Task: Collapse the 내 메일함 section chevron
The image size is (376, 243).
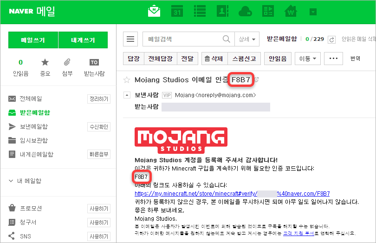Action: point(11,181)
